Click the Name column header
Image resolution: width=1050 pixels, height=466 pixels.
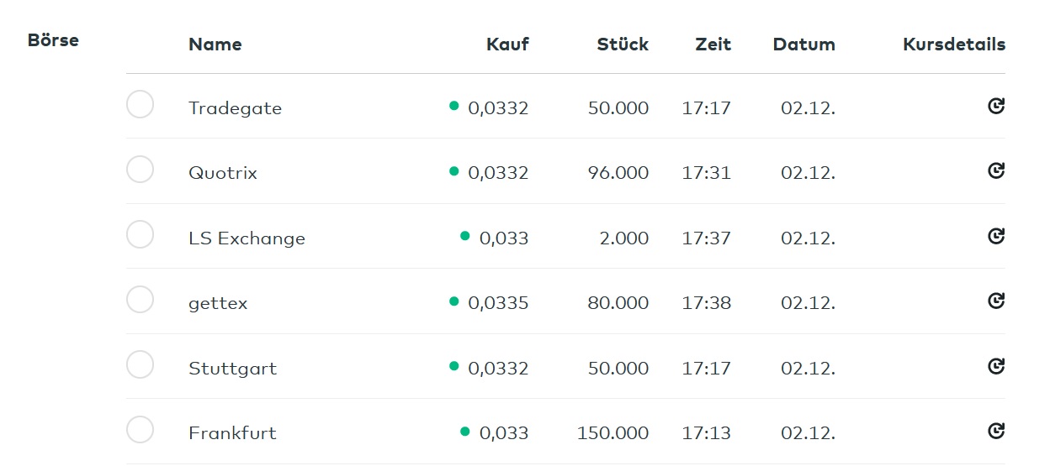click(215, 45)
